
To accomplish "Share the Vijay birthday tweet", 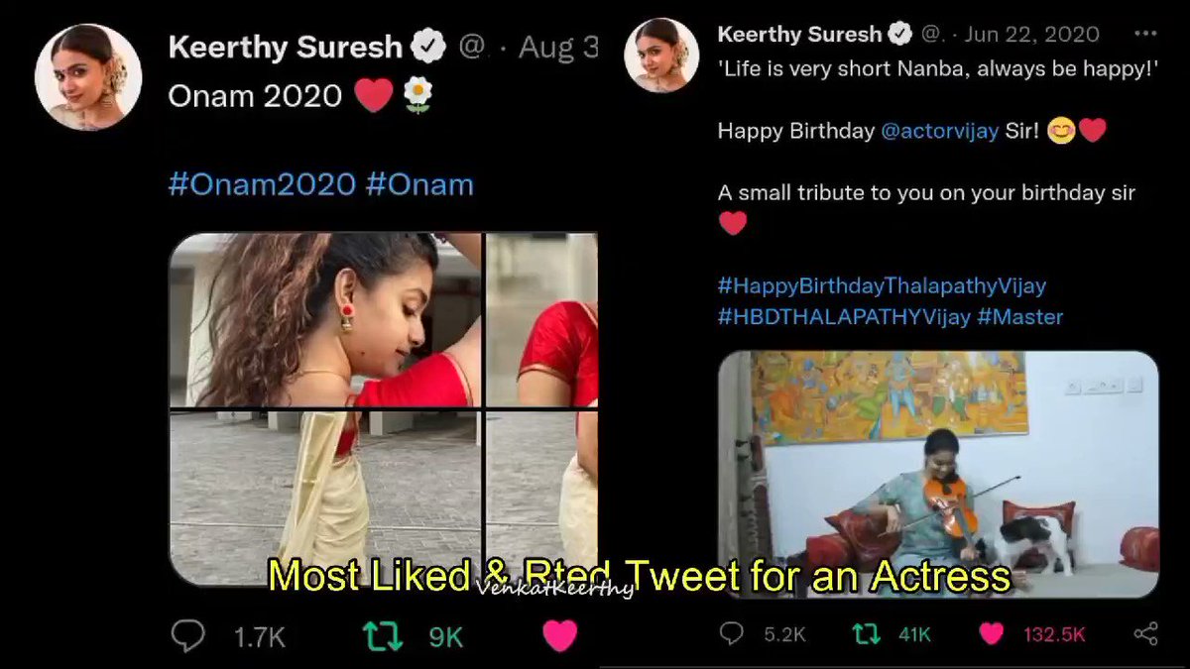I will [x=1145, y=633].
